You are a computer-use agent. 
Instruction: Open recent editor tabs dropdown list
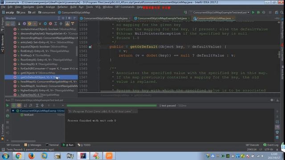pos(277,18)
